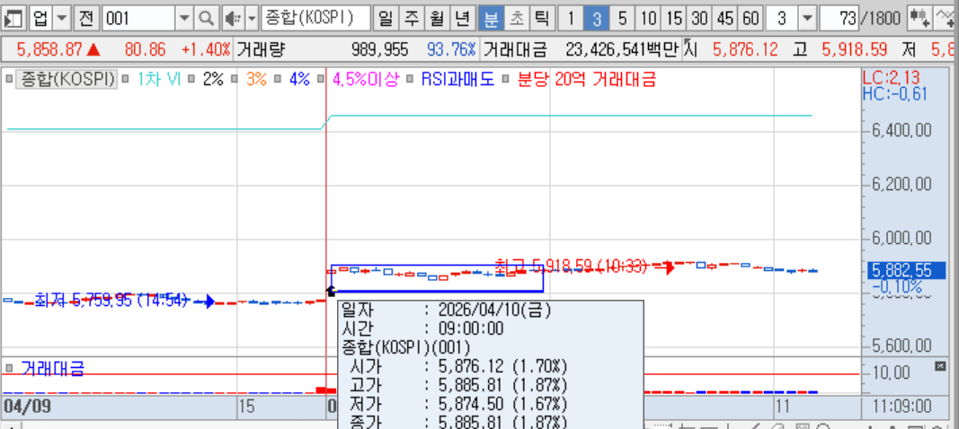Toggle the square marker beside 3% indicator
The width and height of the screenshot is (959, 429).
235,79
